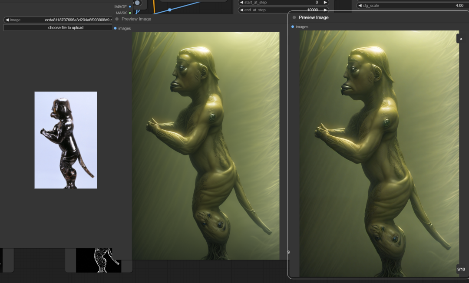Decrease cfg_scale with left arrow
This screenshot has height=283, width=469.
[360, 6]
